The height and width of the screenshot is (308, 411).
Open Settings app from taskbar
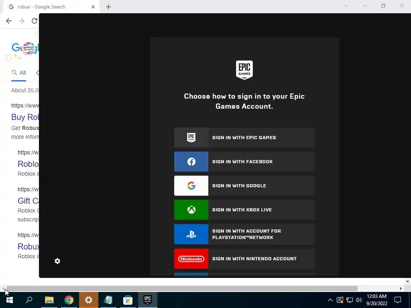click(x=89, y=300)
